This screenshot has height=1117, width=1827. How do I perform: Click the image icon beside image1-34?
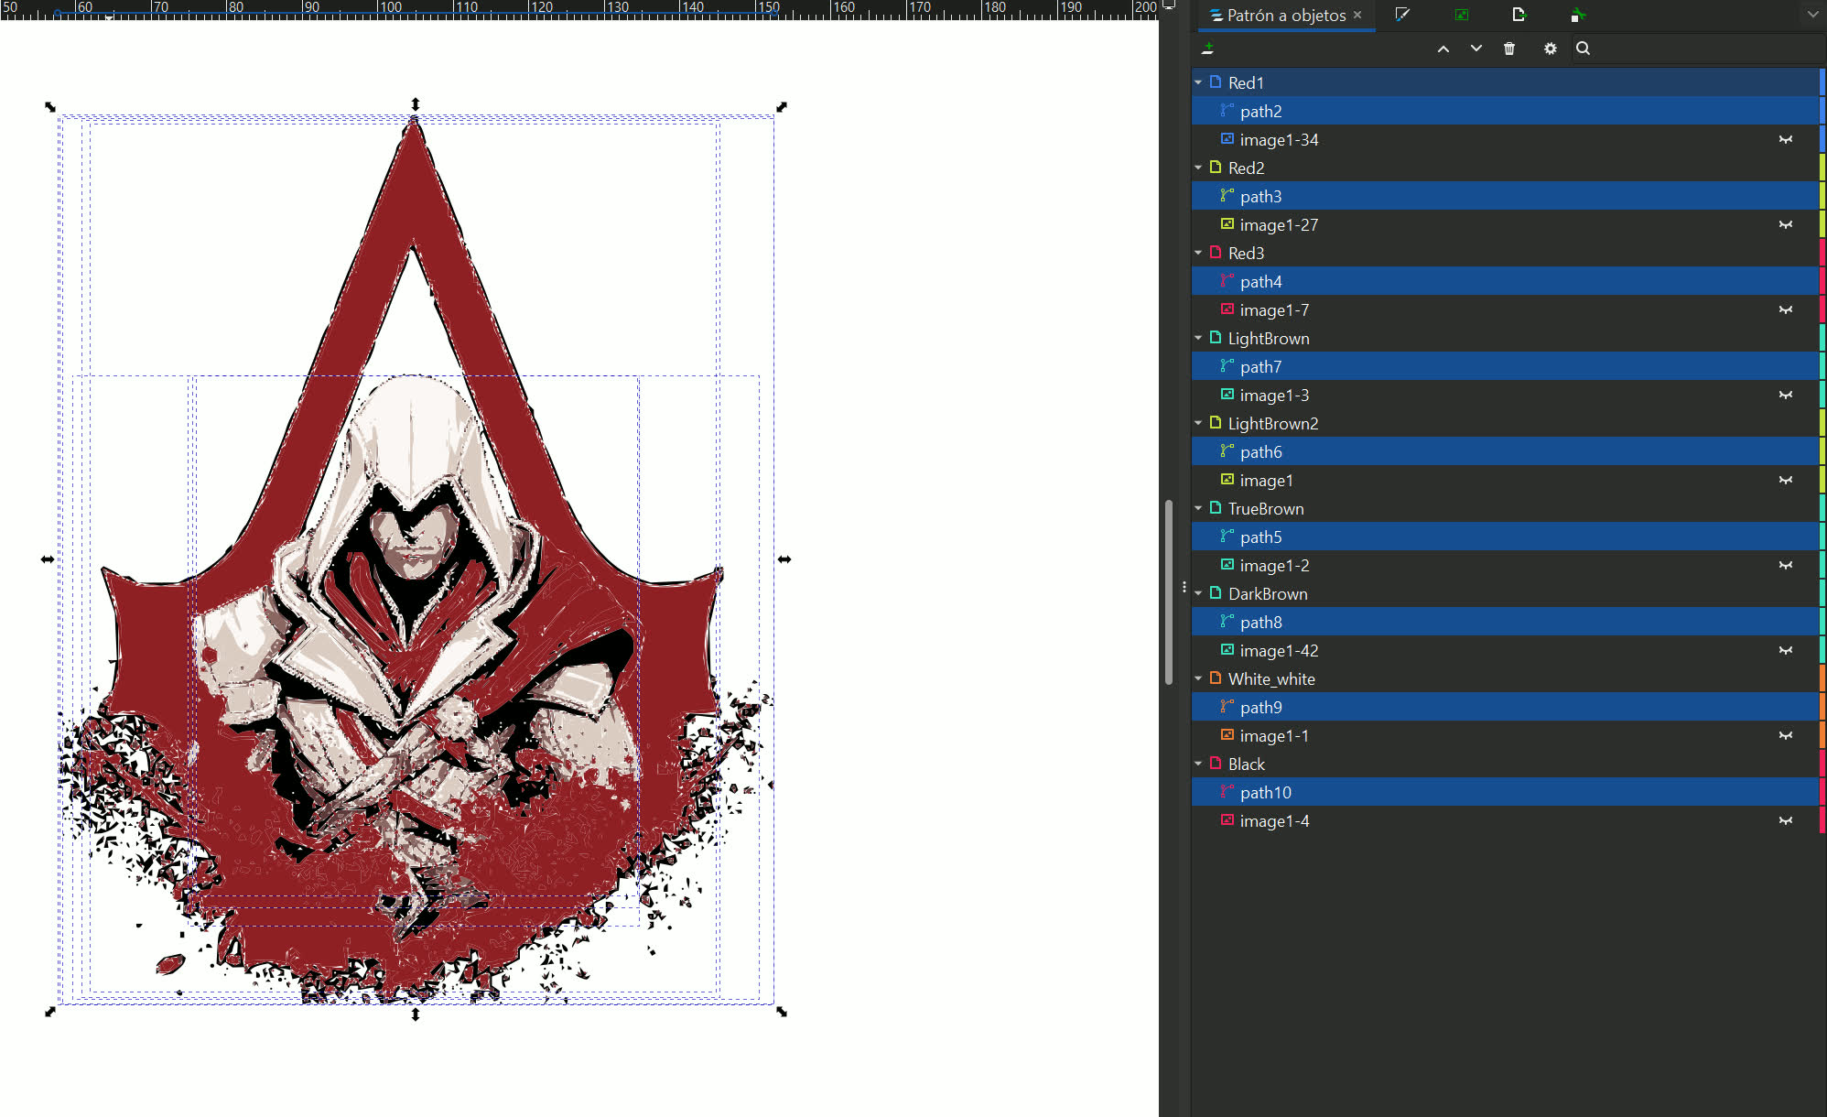coord(1227,139)
